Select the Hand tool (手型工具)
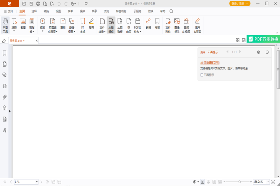The image size is (280, 186). [5, 25]
